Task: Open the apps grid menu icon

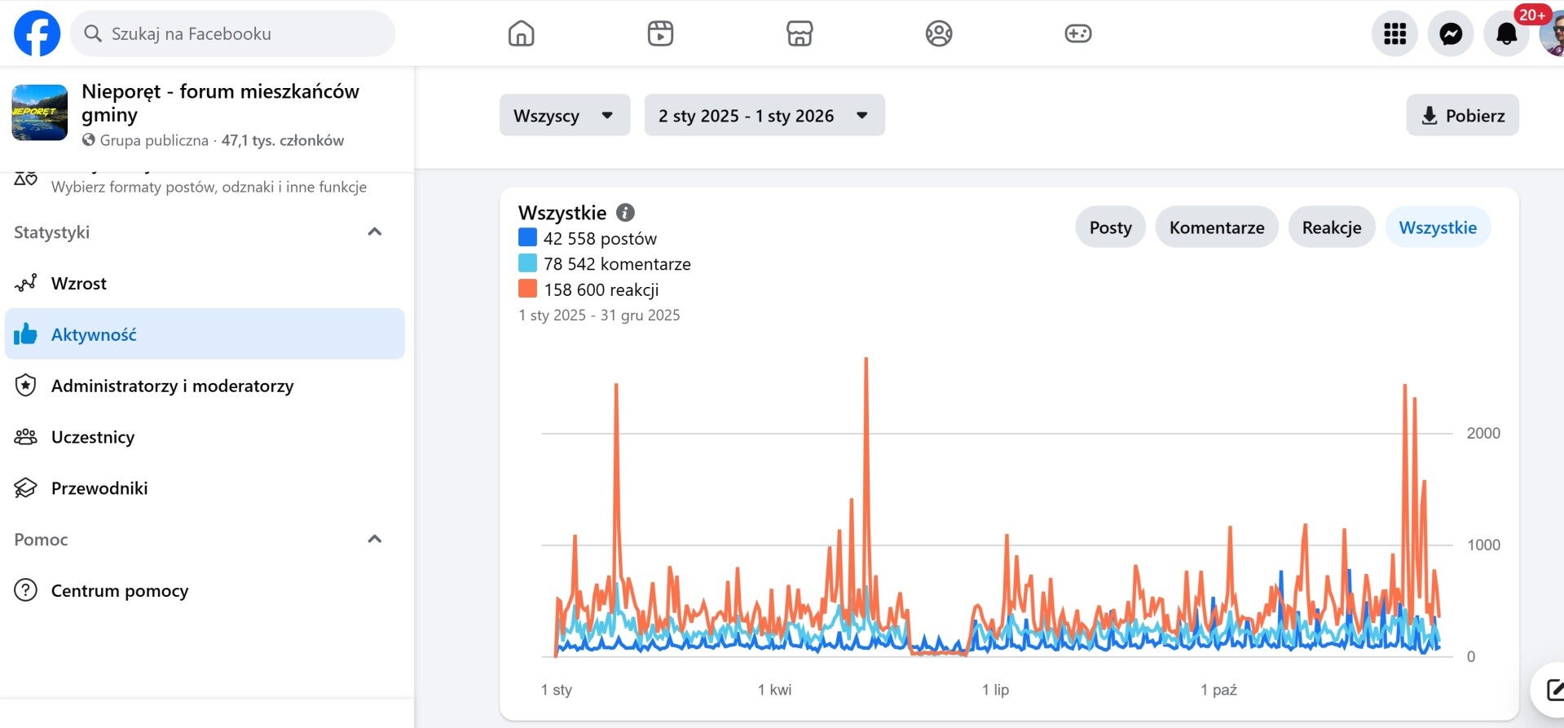Action: click(x=1394, y=33)
